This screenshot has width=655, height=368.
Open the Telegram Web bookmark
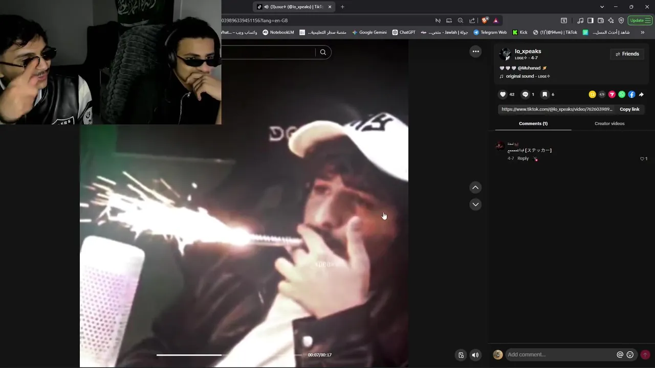click(x=490, y=32)
